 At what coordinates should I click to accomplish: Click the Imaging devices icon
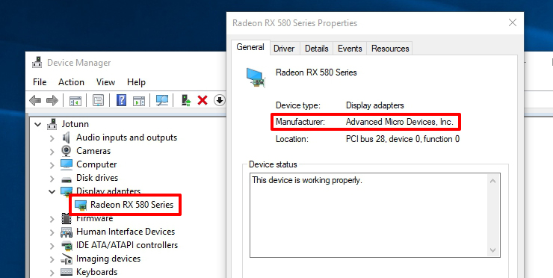point(67,259)
